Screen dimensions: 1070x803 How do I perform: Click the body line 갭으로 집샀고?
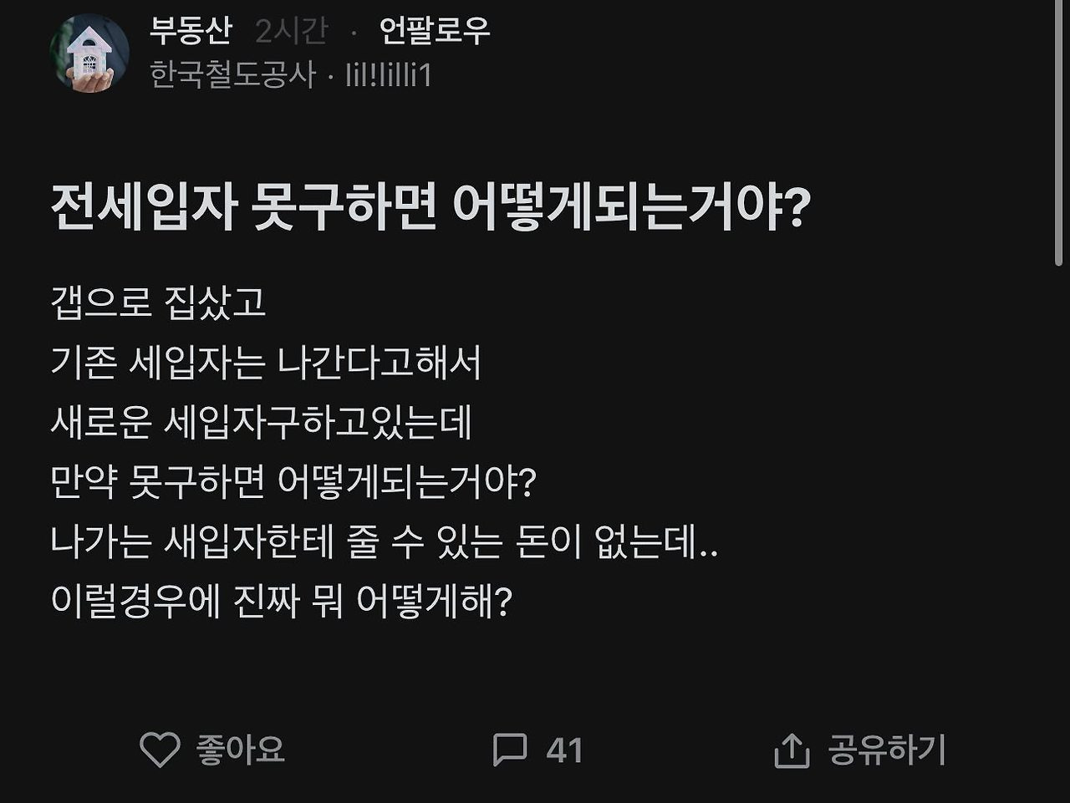tap(158, 302)
